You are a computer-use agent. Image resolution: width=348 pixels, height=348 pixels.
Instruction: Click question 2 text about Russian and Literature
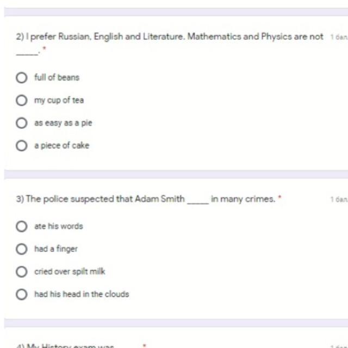pyautogui.click(x=169, y=38)
